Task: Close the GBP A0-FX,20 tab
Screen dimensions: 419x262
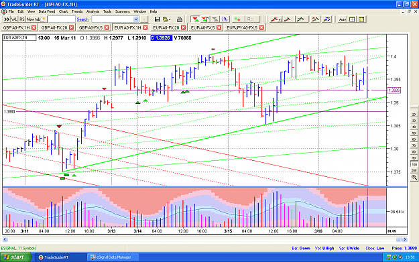Action: click(71, 27)
